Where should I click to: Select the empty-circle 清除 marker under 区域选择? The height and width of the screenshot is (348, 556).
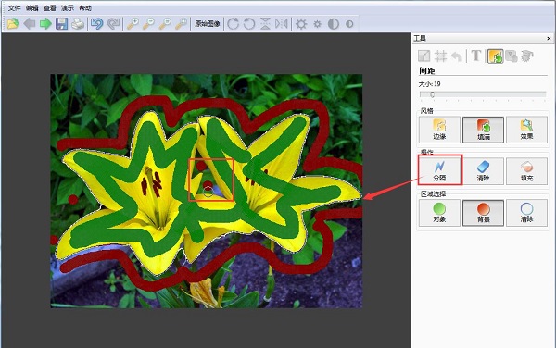[526, 213]
